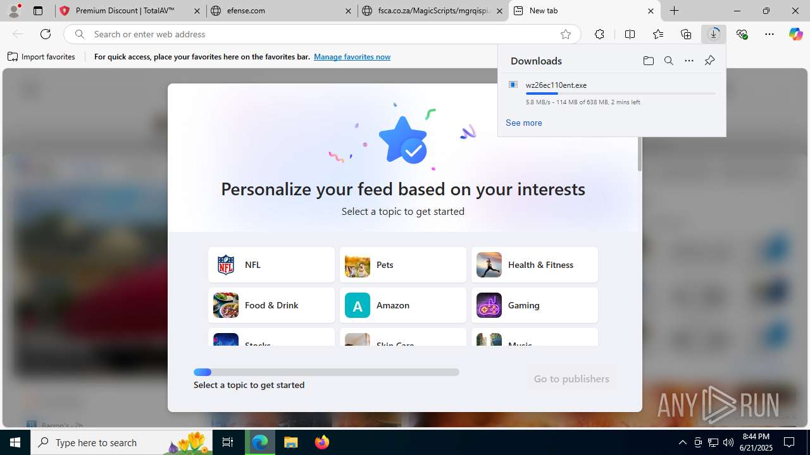Viewport: 810px width, 455px height.
Task: Show hidden system tray icons
Action: (x=682, y=442)
